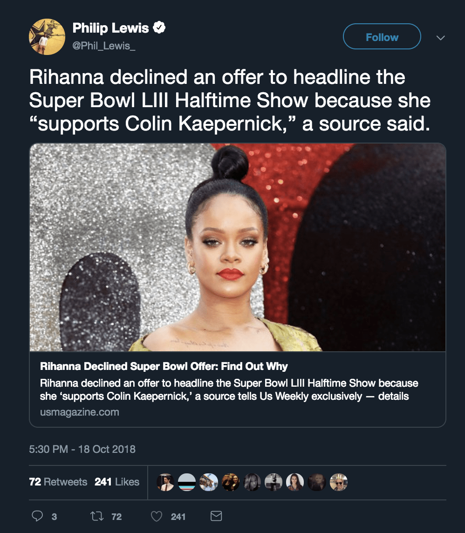
Task: Click the Follow button
Action: [x=382, y=37]
